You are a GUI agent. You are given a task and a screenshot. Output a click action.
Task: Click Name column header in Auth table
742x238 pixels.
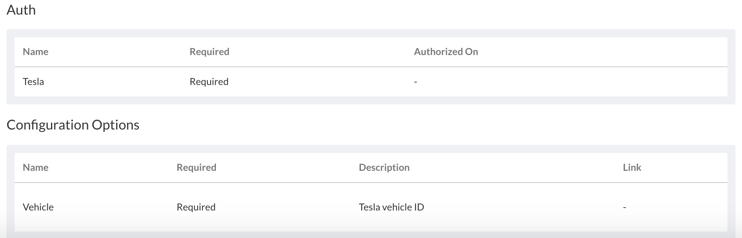(35, 52)
